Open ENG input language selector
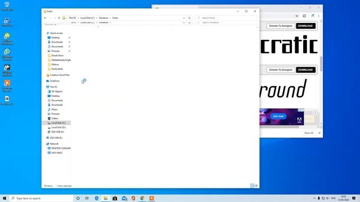This screenshot has height=202, width=360. click(x=334, y=198)
